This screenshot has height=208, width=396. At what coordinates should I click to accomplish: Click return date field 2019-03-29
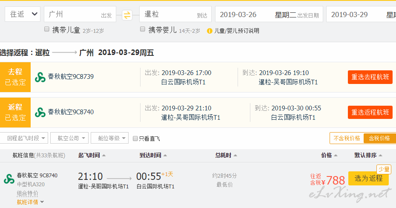[361, 14]
